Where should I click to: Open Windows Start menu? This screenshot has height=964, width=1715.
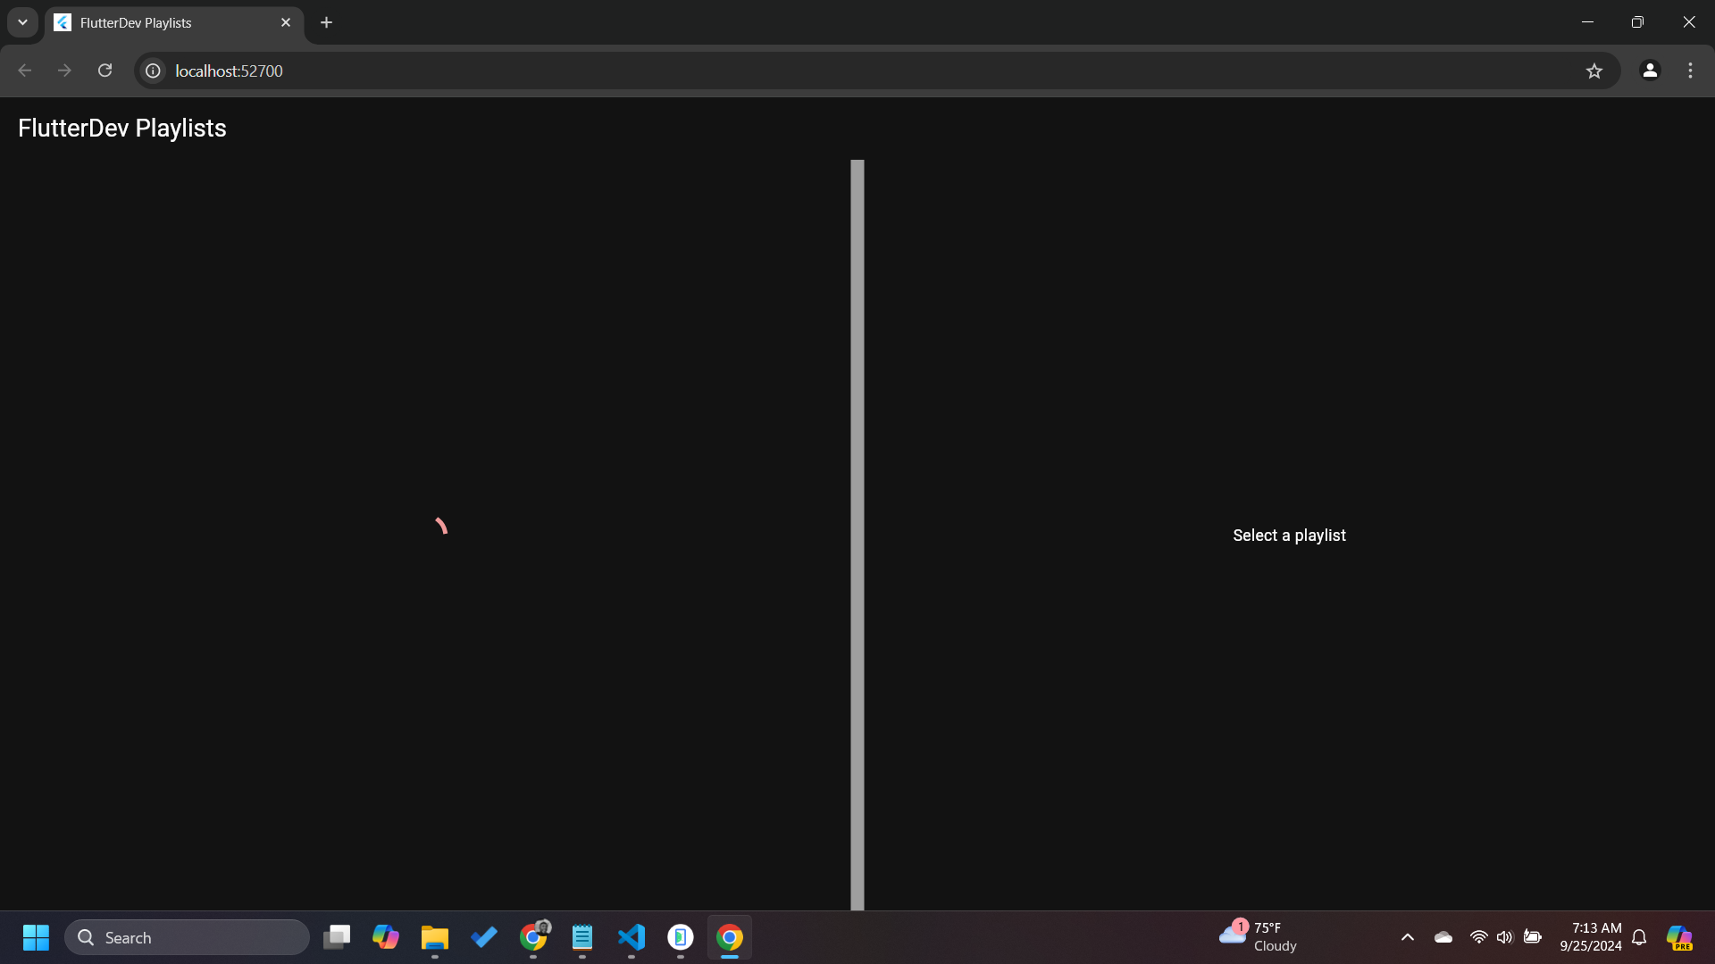36,937
